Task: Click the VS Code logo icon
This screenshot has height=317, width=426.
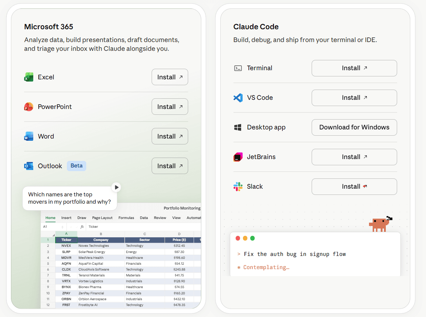Action: (x=238, y=98)
